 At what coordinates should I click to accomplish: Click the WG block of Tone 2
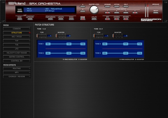tap(48, 53)
